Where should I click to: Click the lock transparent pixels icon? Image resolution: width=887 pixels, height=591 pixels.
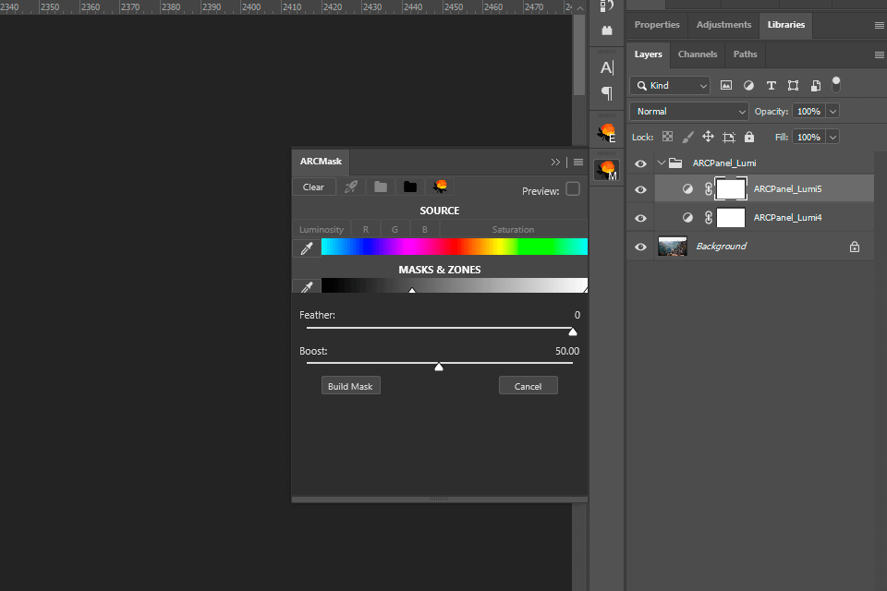pos(667,137)
